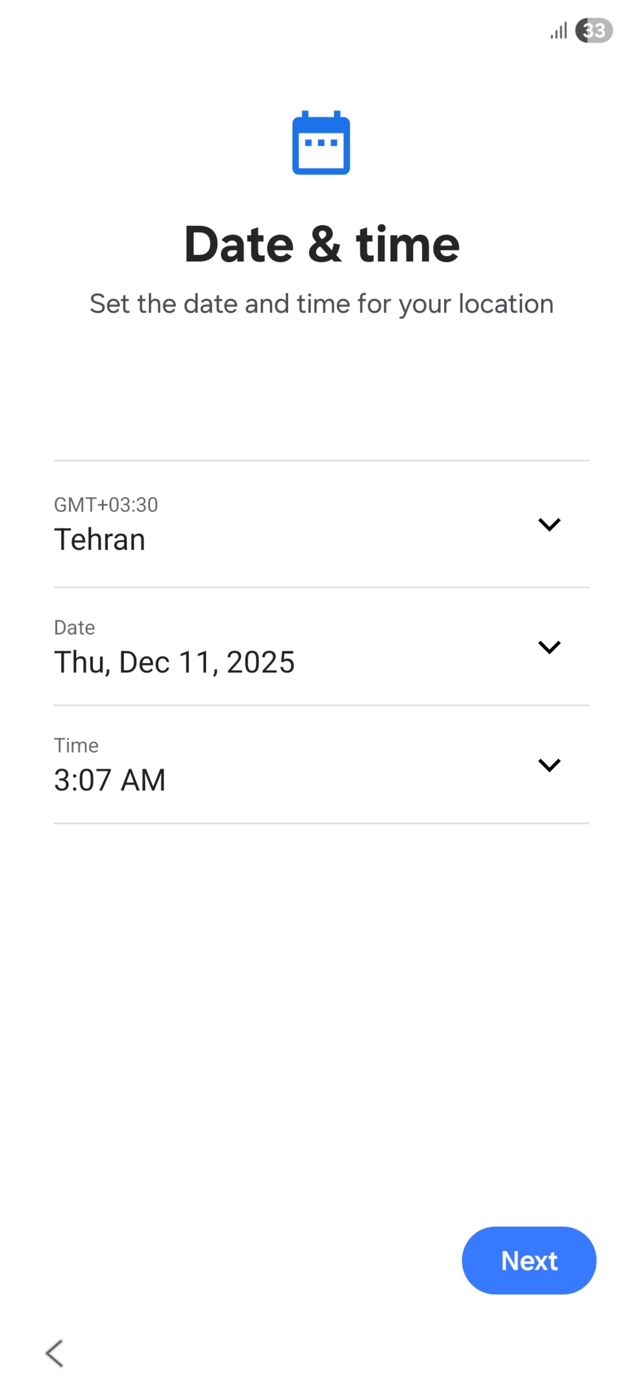Expand the time zone chevron arrow
The width and height of the screenshot is (643, 1394).
[549, 524]
